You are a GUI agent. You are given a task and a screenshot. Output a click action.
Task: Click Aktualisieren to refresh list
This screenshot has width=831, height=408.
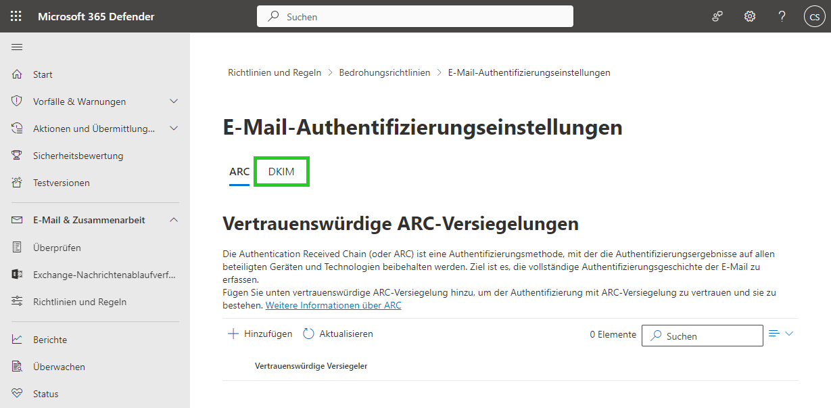337,334
